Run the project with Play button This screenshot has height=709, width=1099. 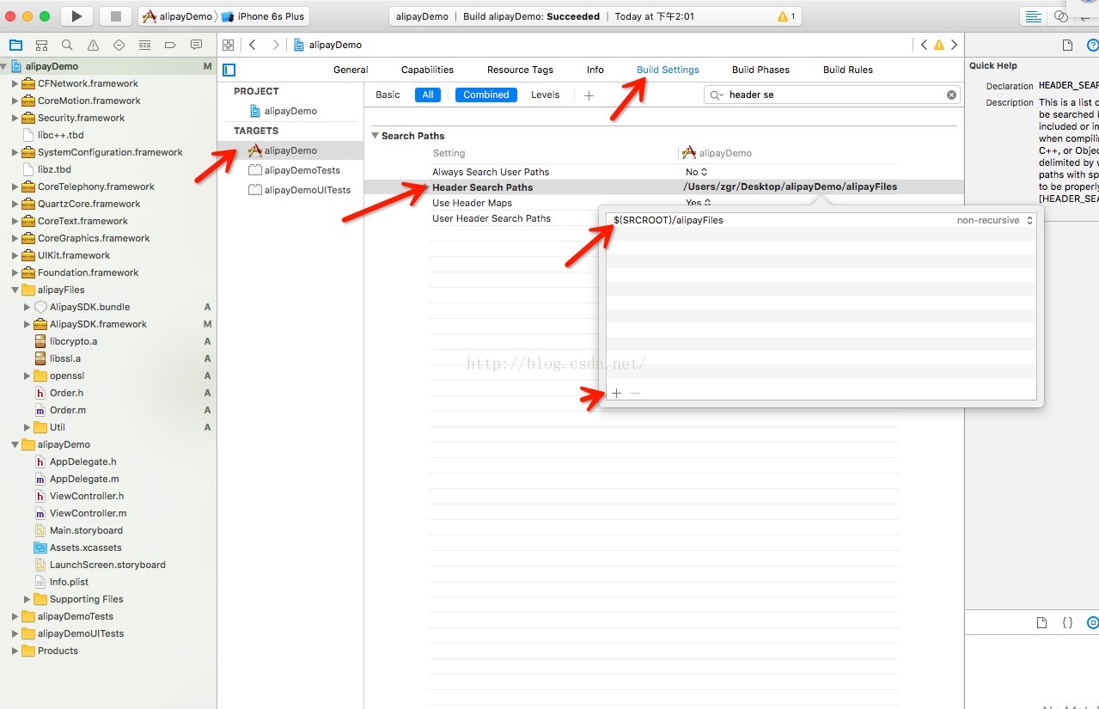click(76, 15)
